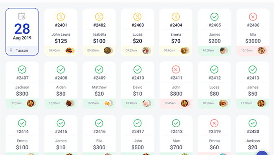
Task: Click the calendar icon above date 28
Action: tap(22, 16)
